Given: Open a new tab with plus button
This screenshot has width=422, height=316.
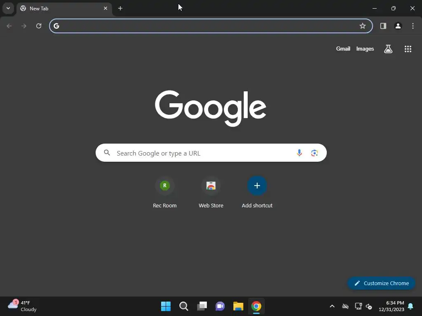Looking at the screenshot, I should (x=120, y=8).
